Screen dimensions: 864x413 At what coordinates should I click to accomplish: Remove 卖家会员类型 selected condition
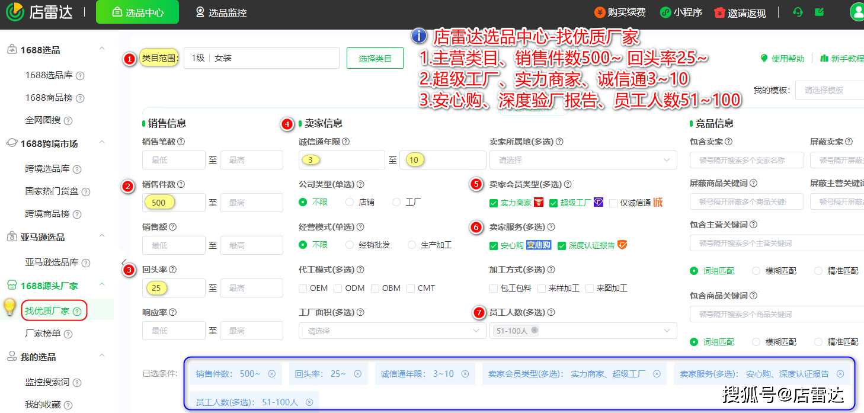pyautogui.click(x=657, y=374)
